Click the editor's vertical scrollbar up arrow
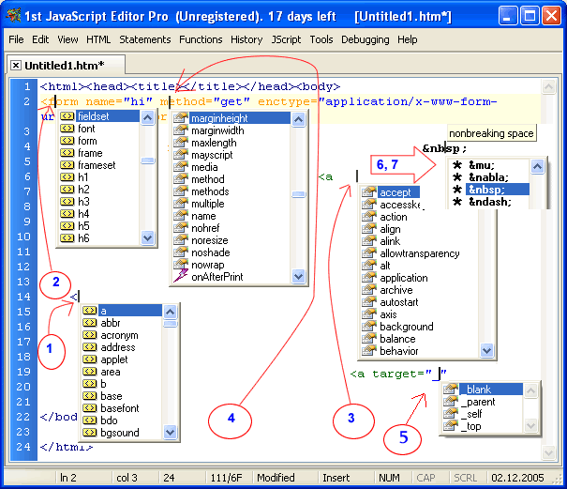This screenshot has height=489, width=567. click(548, 87)
